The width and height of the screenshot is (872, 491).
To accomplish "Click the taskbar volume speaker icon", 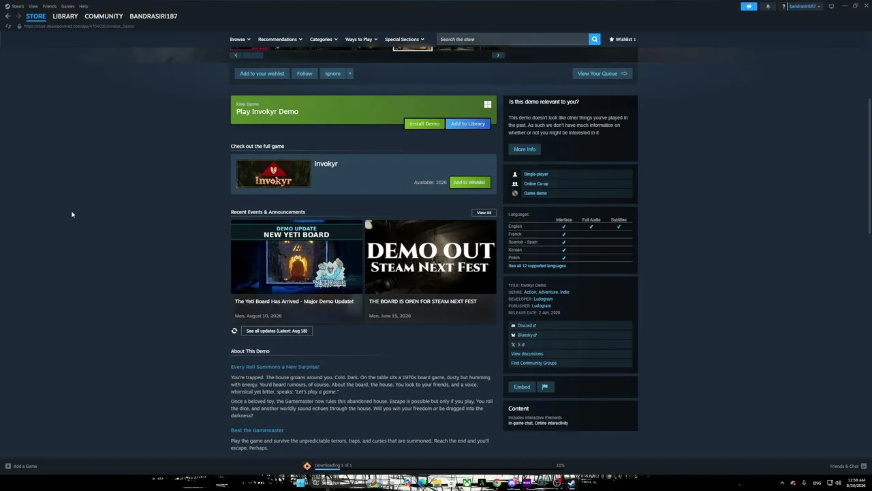I will pos(840,483).
